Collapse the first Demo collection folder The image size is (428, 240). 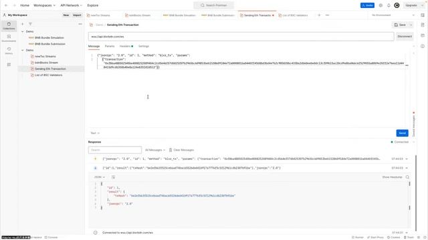pos(23,31)
